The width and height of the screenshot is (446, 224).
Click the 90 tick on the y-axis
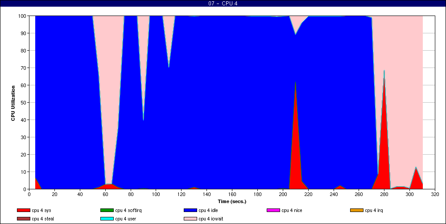[x=24, y=33]
